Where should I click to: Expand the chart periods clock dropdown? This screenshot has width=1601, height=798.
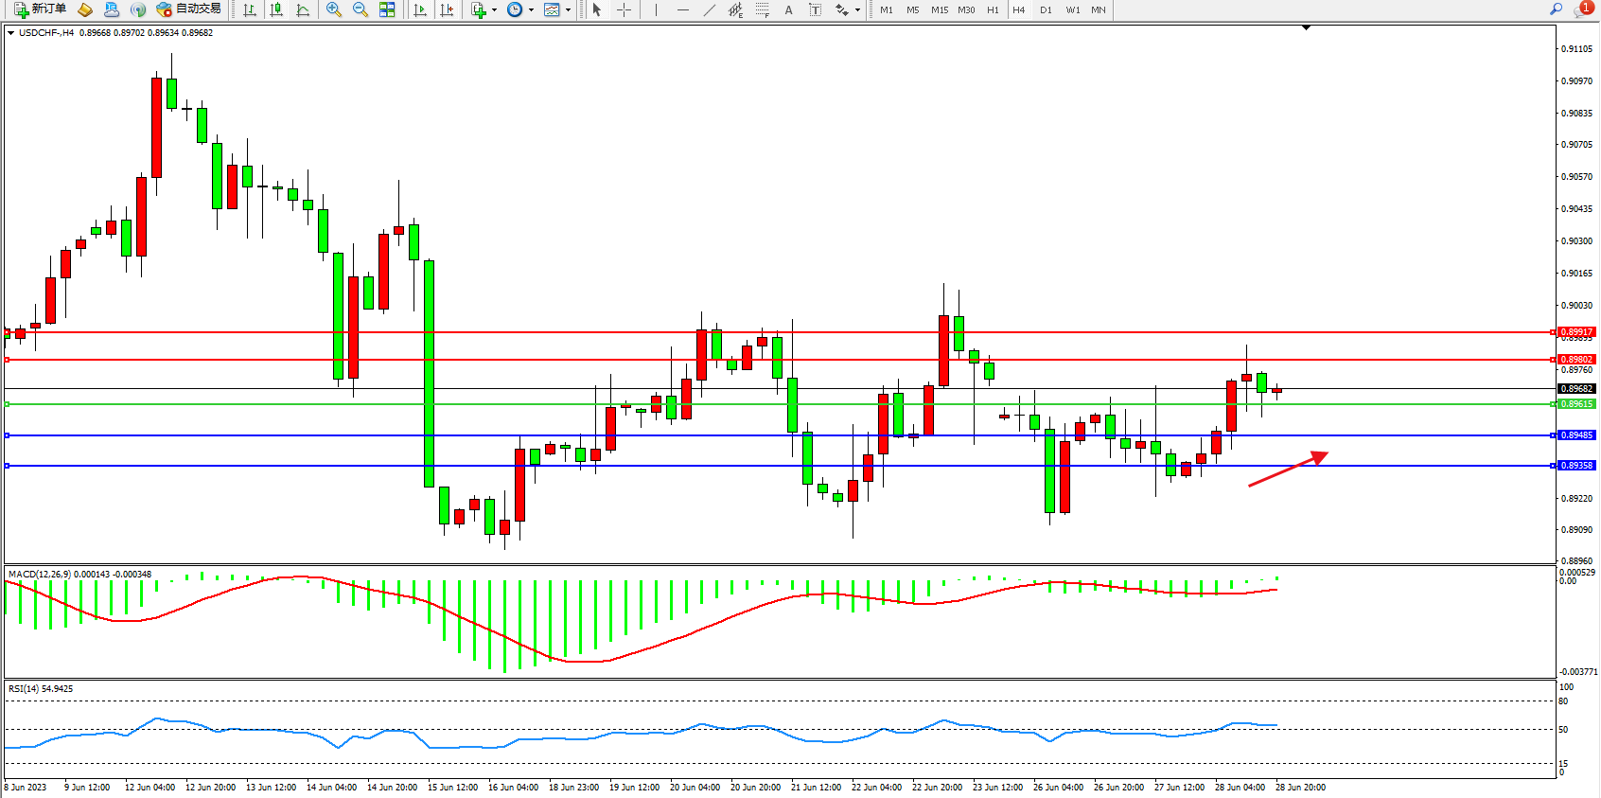click(x=531, y=9)
